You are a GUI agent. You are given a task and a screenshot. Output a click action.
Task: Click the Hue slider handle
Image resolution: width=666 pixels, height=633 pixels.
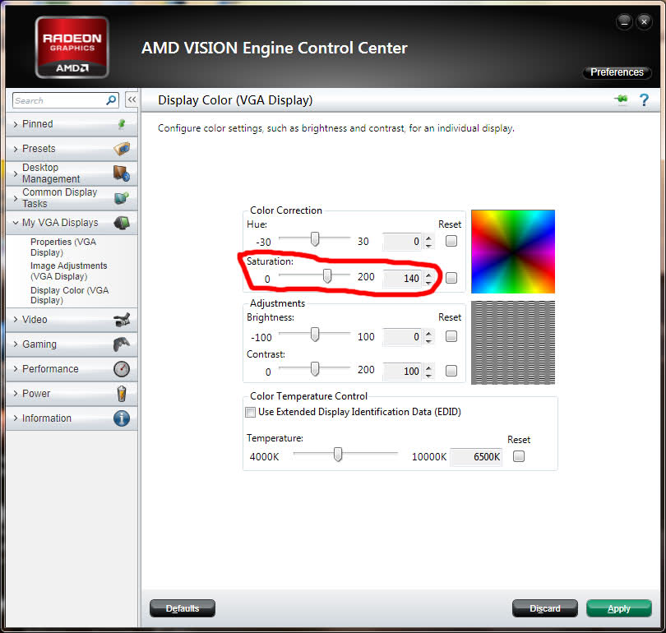(x=315, y=239)
